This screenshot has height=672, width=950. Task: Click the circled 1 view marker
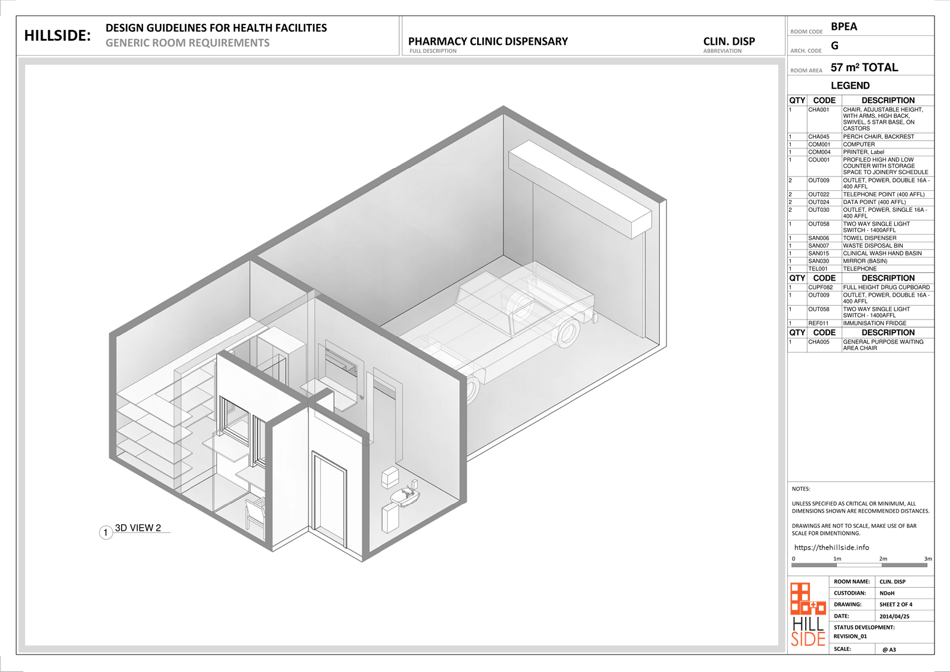click(106, 532)
